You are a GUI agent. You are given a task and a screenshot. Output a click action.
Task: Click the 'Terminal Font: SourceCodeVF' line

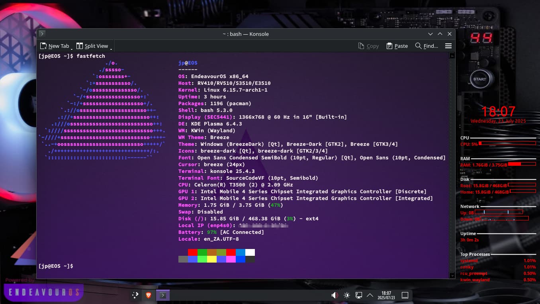248,178
